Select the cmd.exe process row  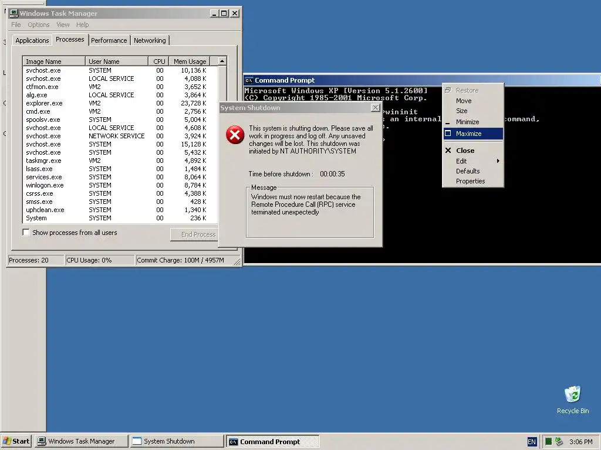[120, 111]
